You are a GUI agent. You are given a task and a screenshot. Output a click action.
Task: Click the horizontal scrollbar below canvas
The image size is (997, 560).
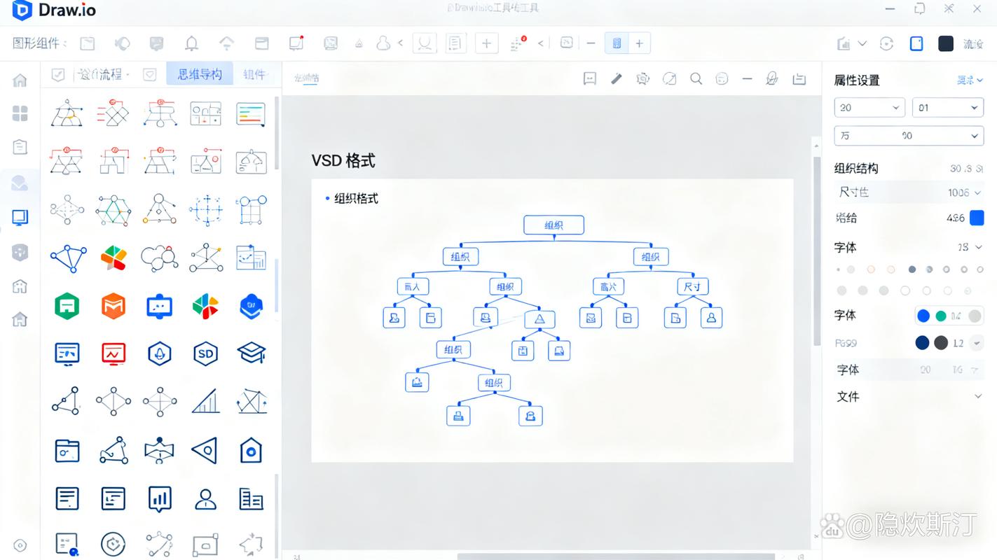pos(617,556)
